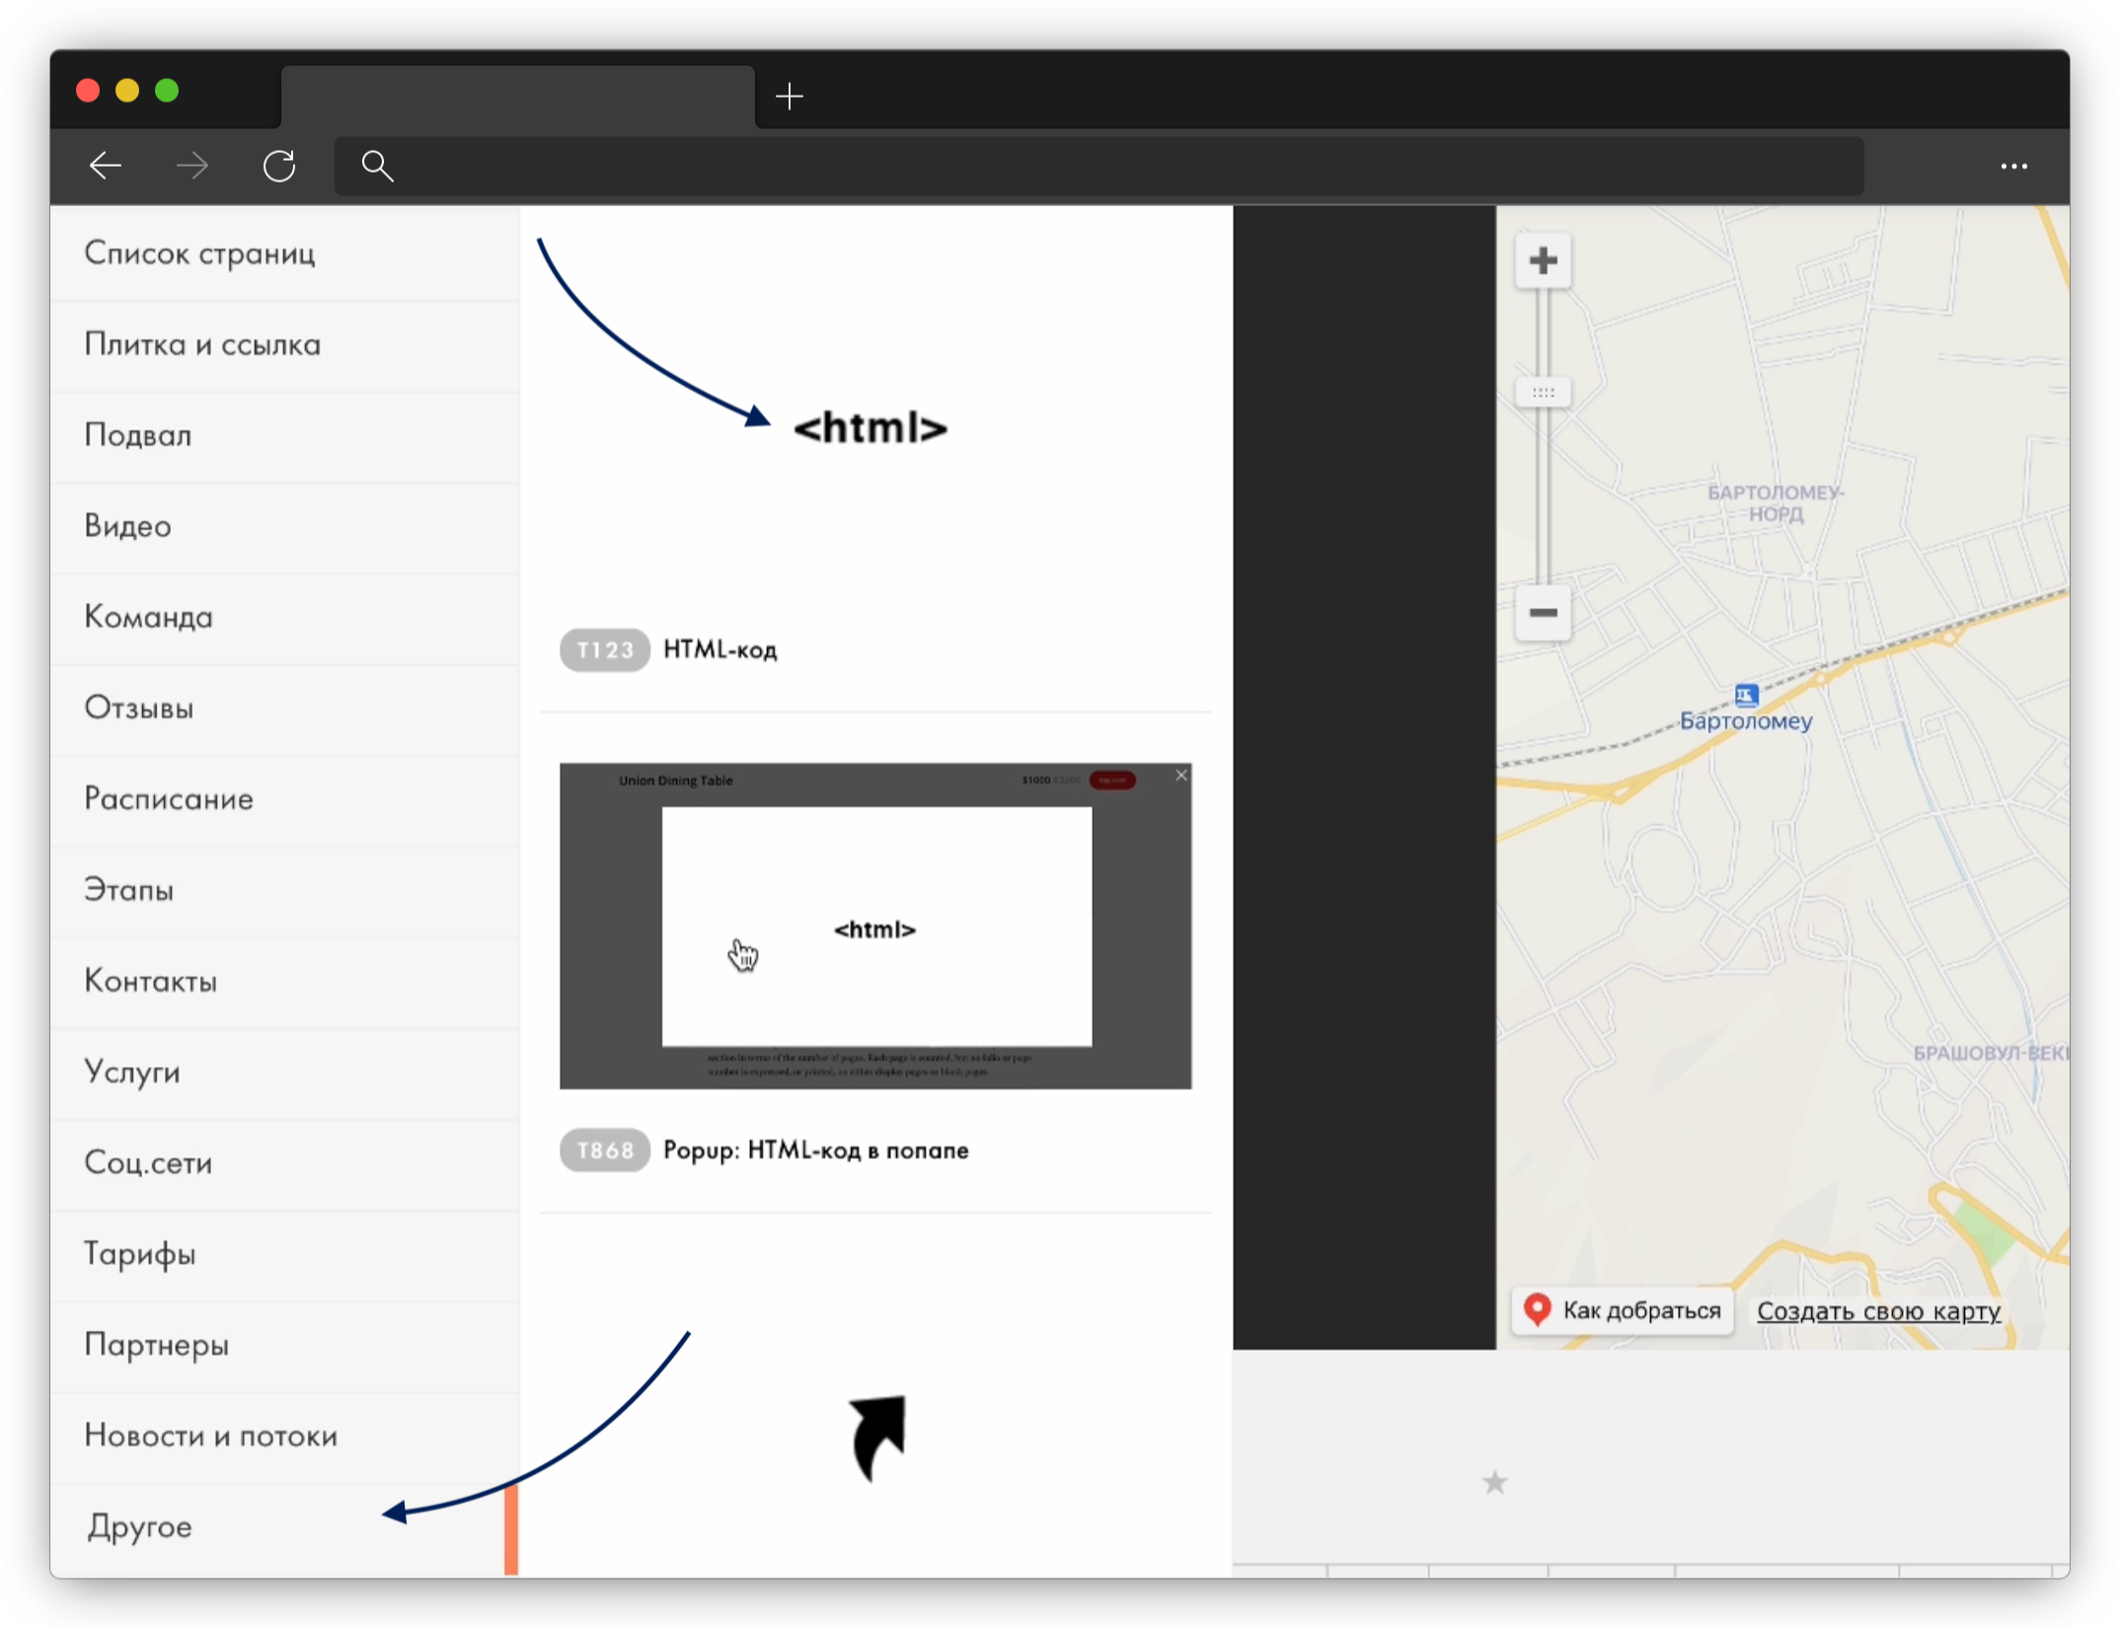Image resolution: width=2120 pixels, height=1629 pixels.
Task: Reload the page with refresh icon
Action: click(x=279, y=166)
